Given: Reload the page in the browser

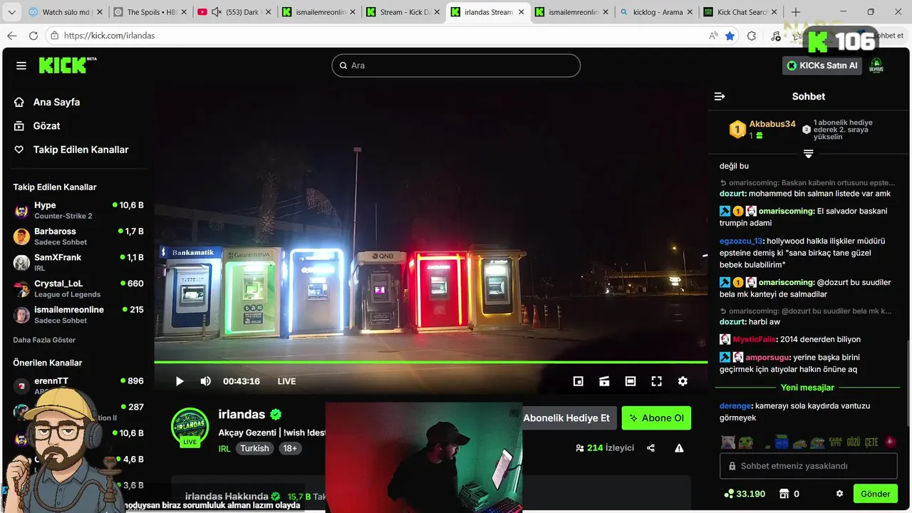Looking at the screenshot, I should [x=33, y=36].
